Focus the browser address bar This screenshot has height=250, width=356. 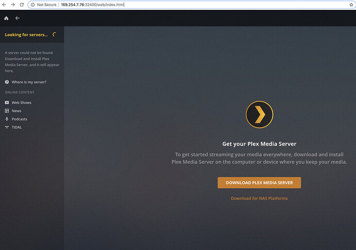[191, 5]
